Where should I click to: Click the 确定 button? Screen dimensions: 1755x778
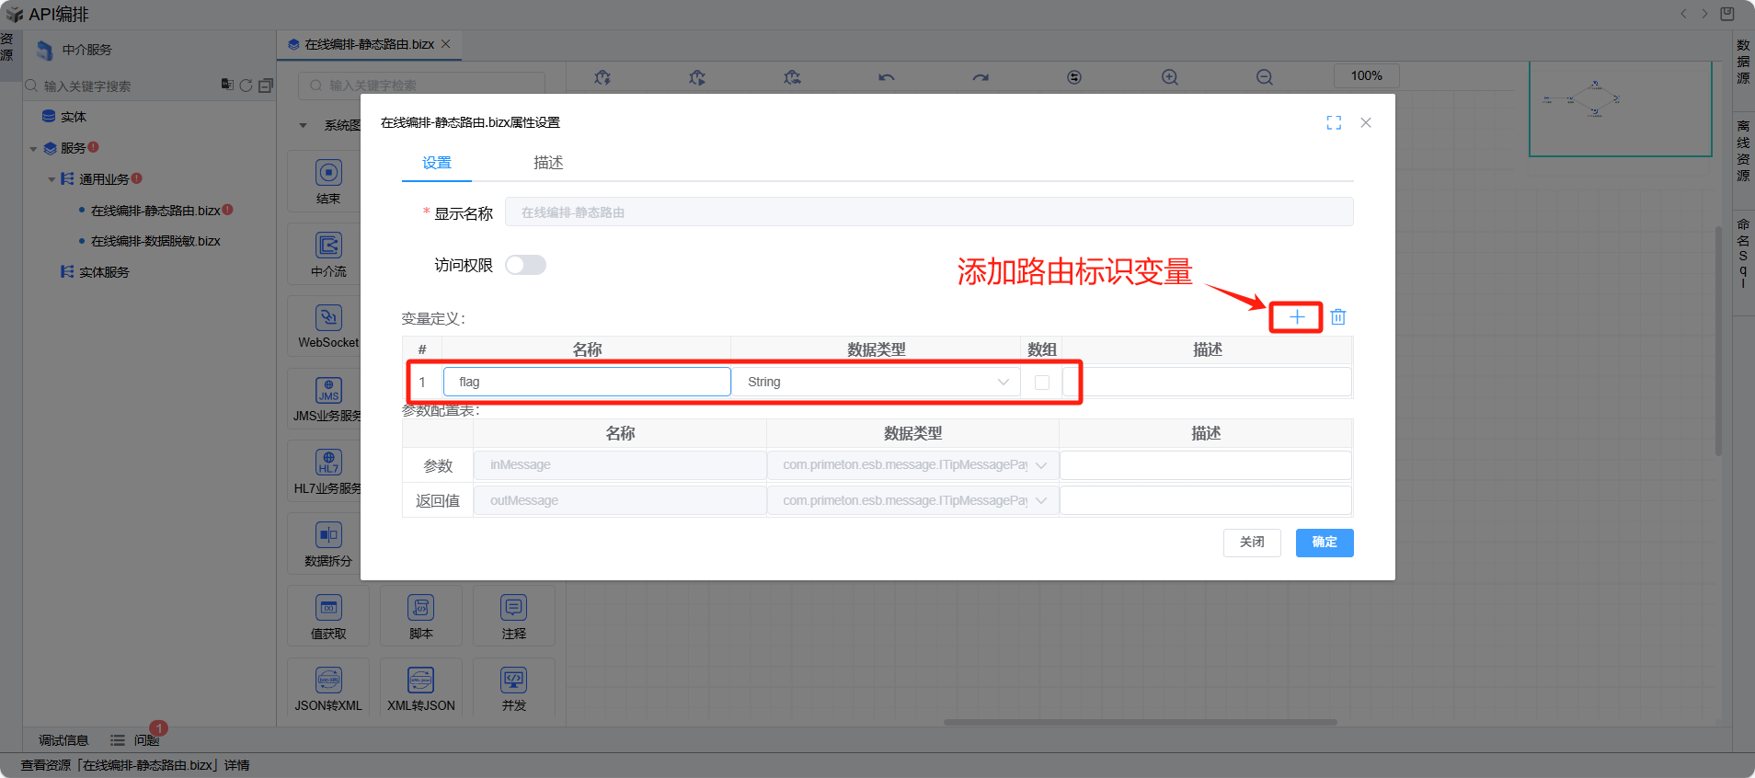pos(1324,543)
